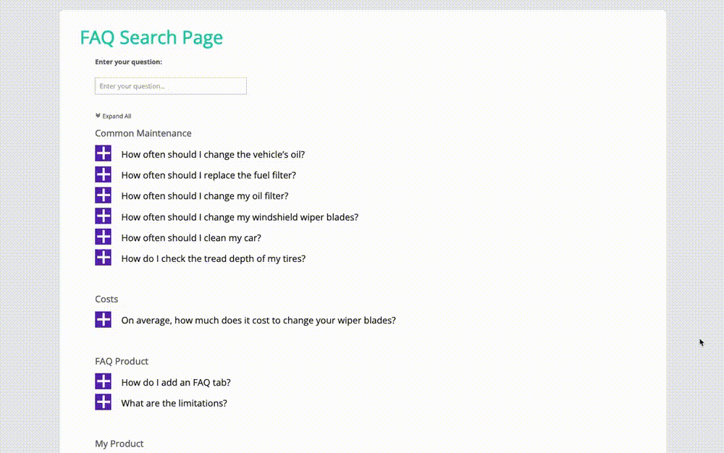The image size is (724, 453).
Task: Expand plus icon for wiper blades cost question
Action: click(x=103, y=319)
